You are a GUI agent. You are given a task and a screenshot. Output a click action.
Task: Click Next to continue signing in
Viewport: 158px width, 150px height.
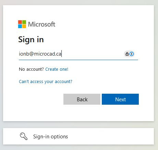120,99
